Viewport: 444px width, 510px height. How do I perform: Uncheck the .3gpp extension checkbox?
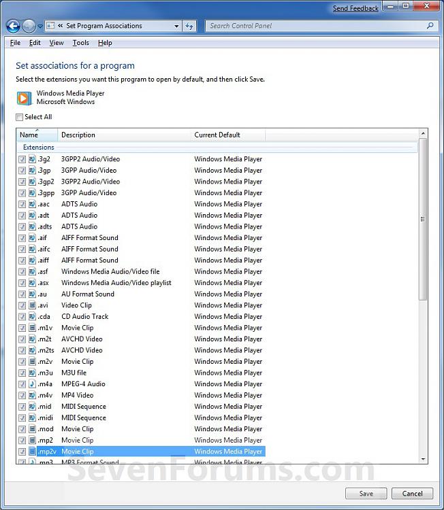click(22, 193)
